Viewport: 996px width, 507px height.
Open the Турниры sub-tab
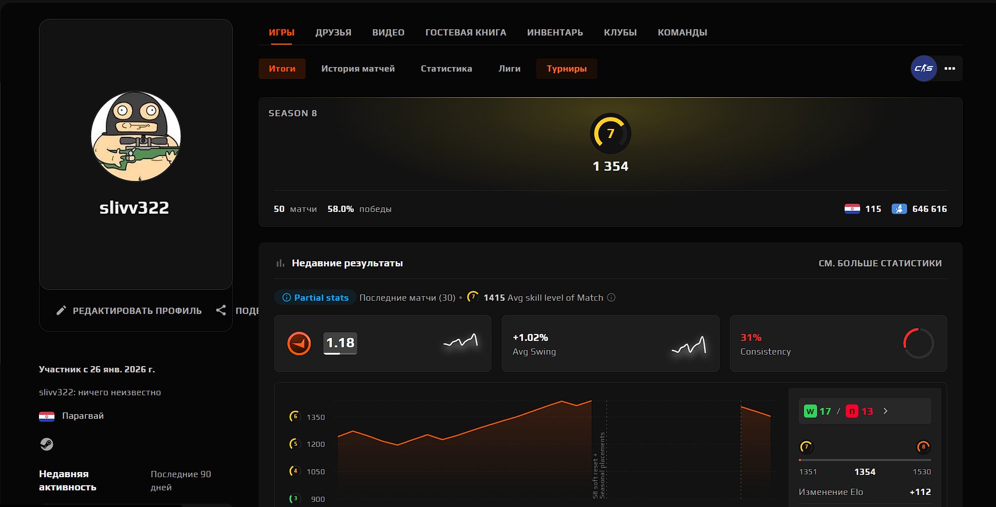(x=567, y=69)
